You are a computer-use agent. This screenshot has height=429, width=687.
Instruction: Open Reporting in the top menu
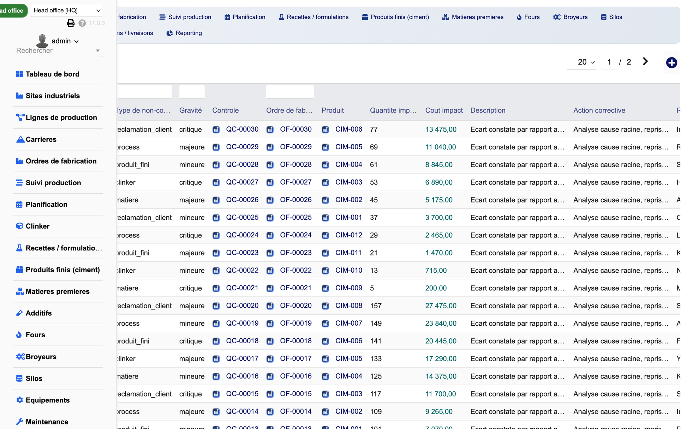tap(184, 33)
